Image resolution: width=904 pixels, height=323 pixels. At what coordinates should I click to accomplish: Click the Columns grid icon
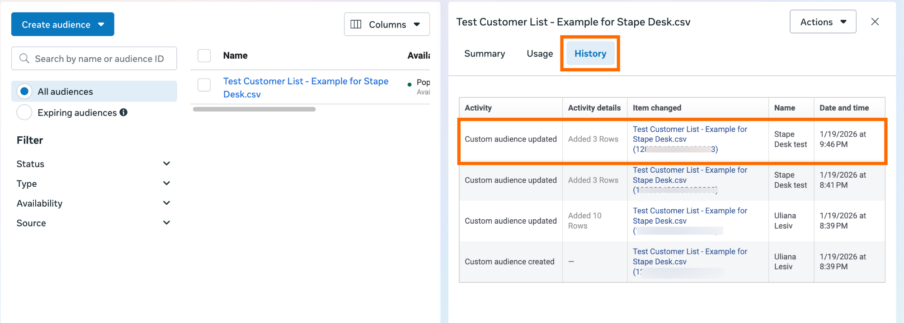coord(356,24)
